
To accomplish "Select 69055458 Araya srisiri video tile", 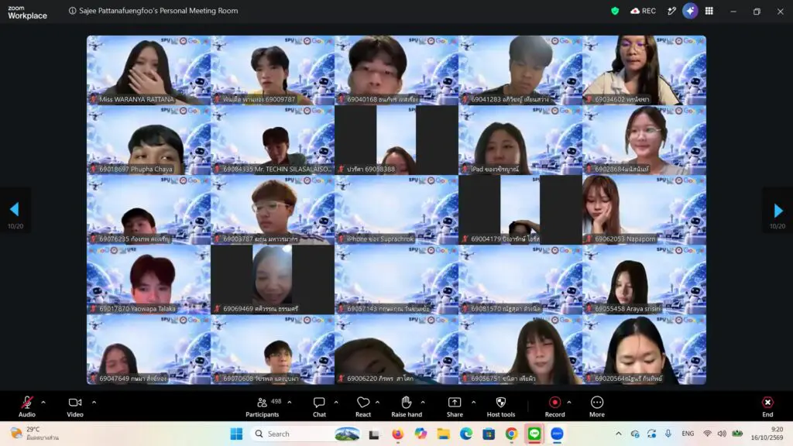I will point(644,280).
